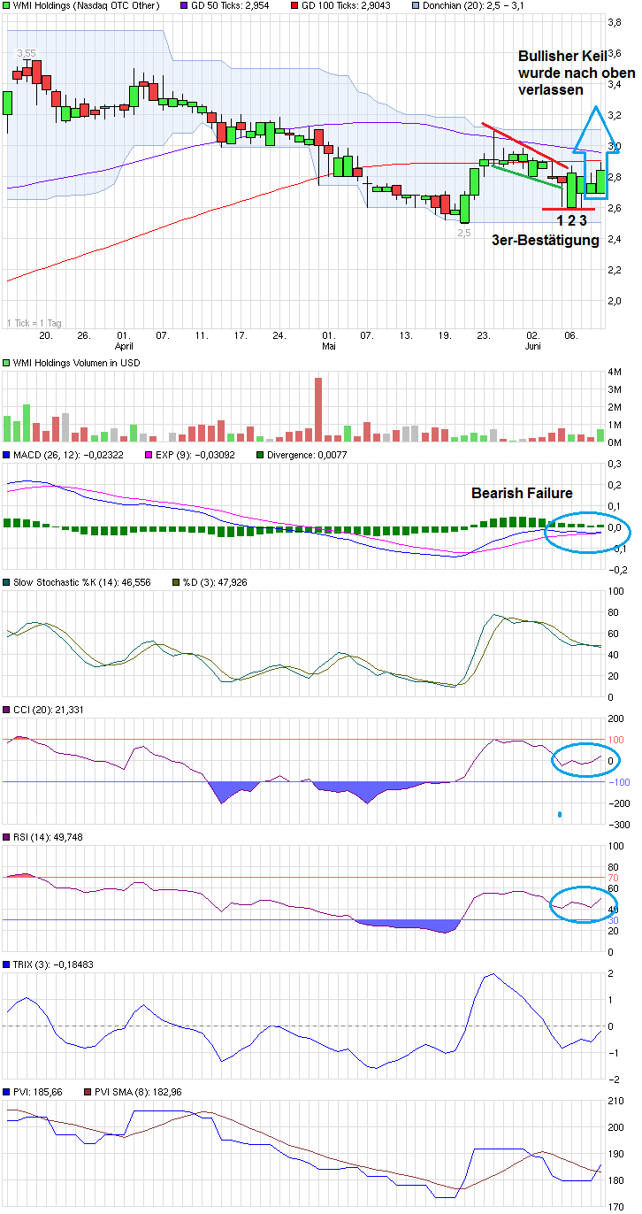Select the '%D (3): 47,926' label
642x1214 pixels.
213,582
